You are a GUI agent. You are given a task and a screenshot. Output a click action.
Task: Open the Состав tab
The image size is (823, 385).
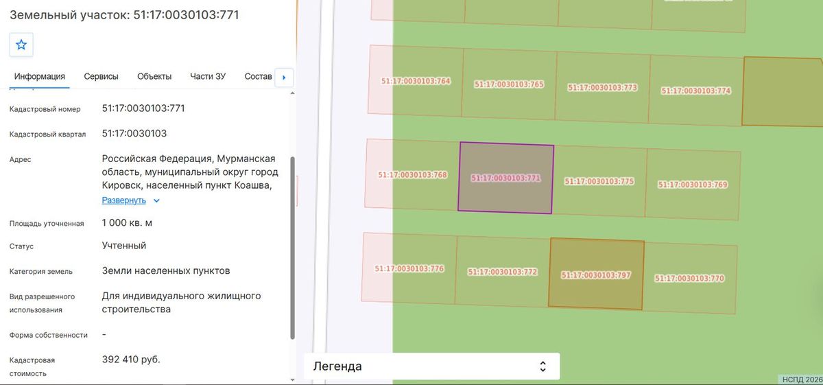tap(258, 77)
